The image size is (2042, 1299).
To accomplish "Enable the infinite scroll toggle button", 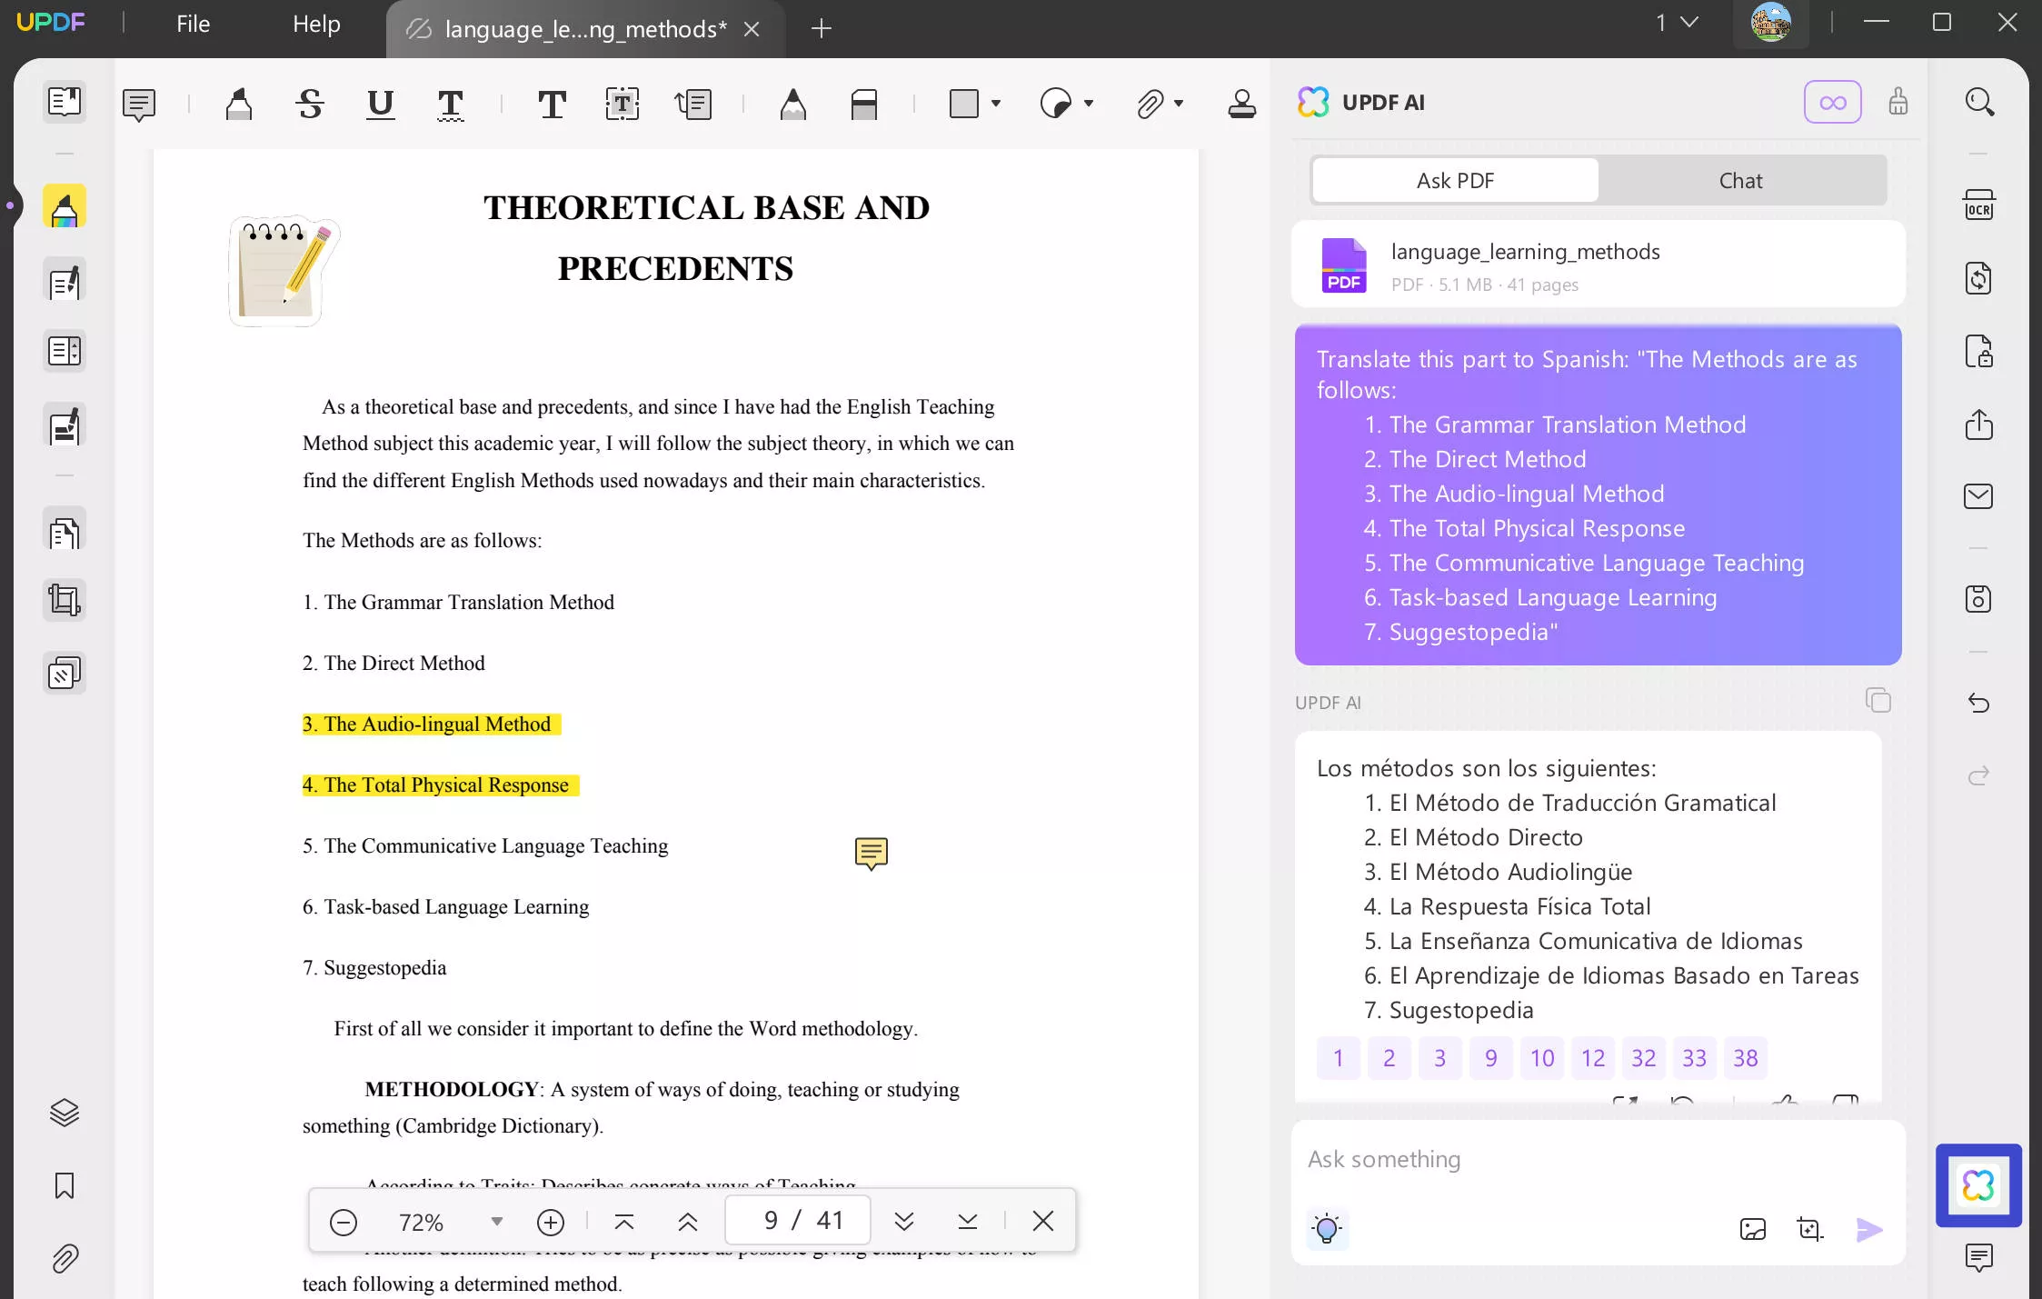I will [1834, 101].
